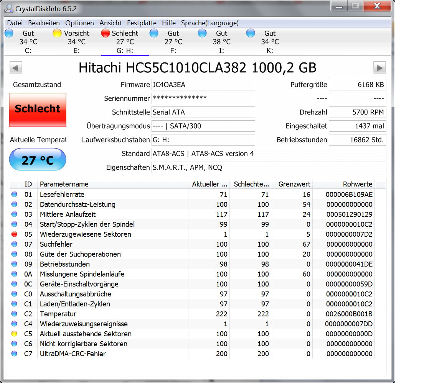Image resolution: width=442 pixels, height=383 pixels.
Task: Select the Ausschaltungsabbrüche row
Action: (x=192, y=294)
